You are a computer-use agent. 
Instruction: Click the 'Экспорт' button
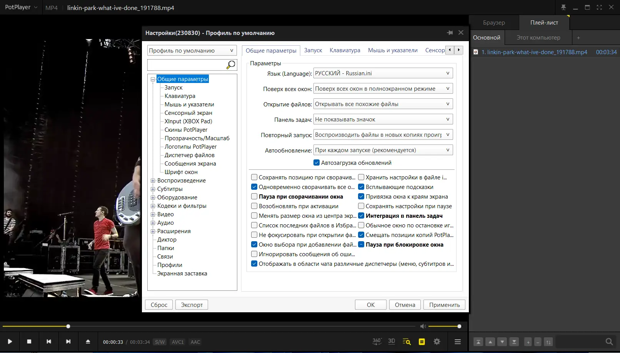[192, 305]
